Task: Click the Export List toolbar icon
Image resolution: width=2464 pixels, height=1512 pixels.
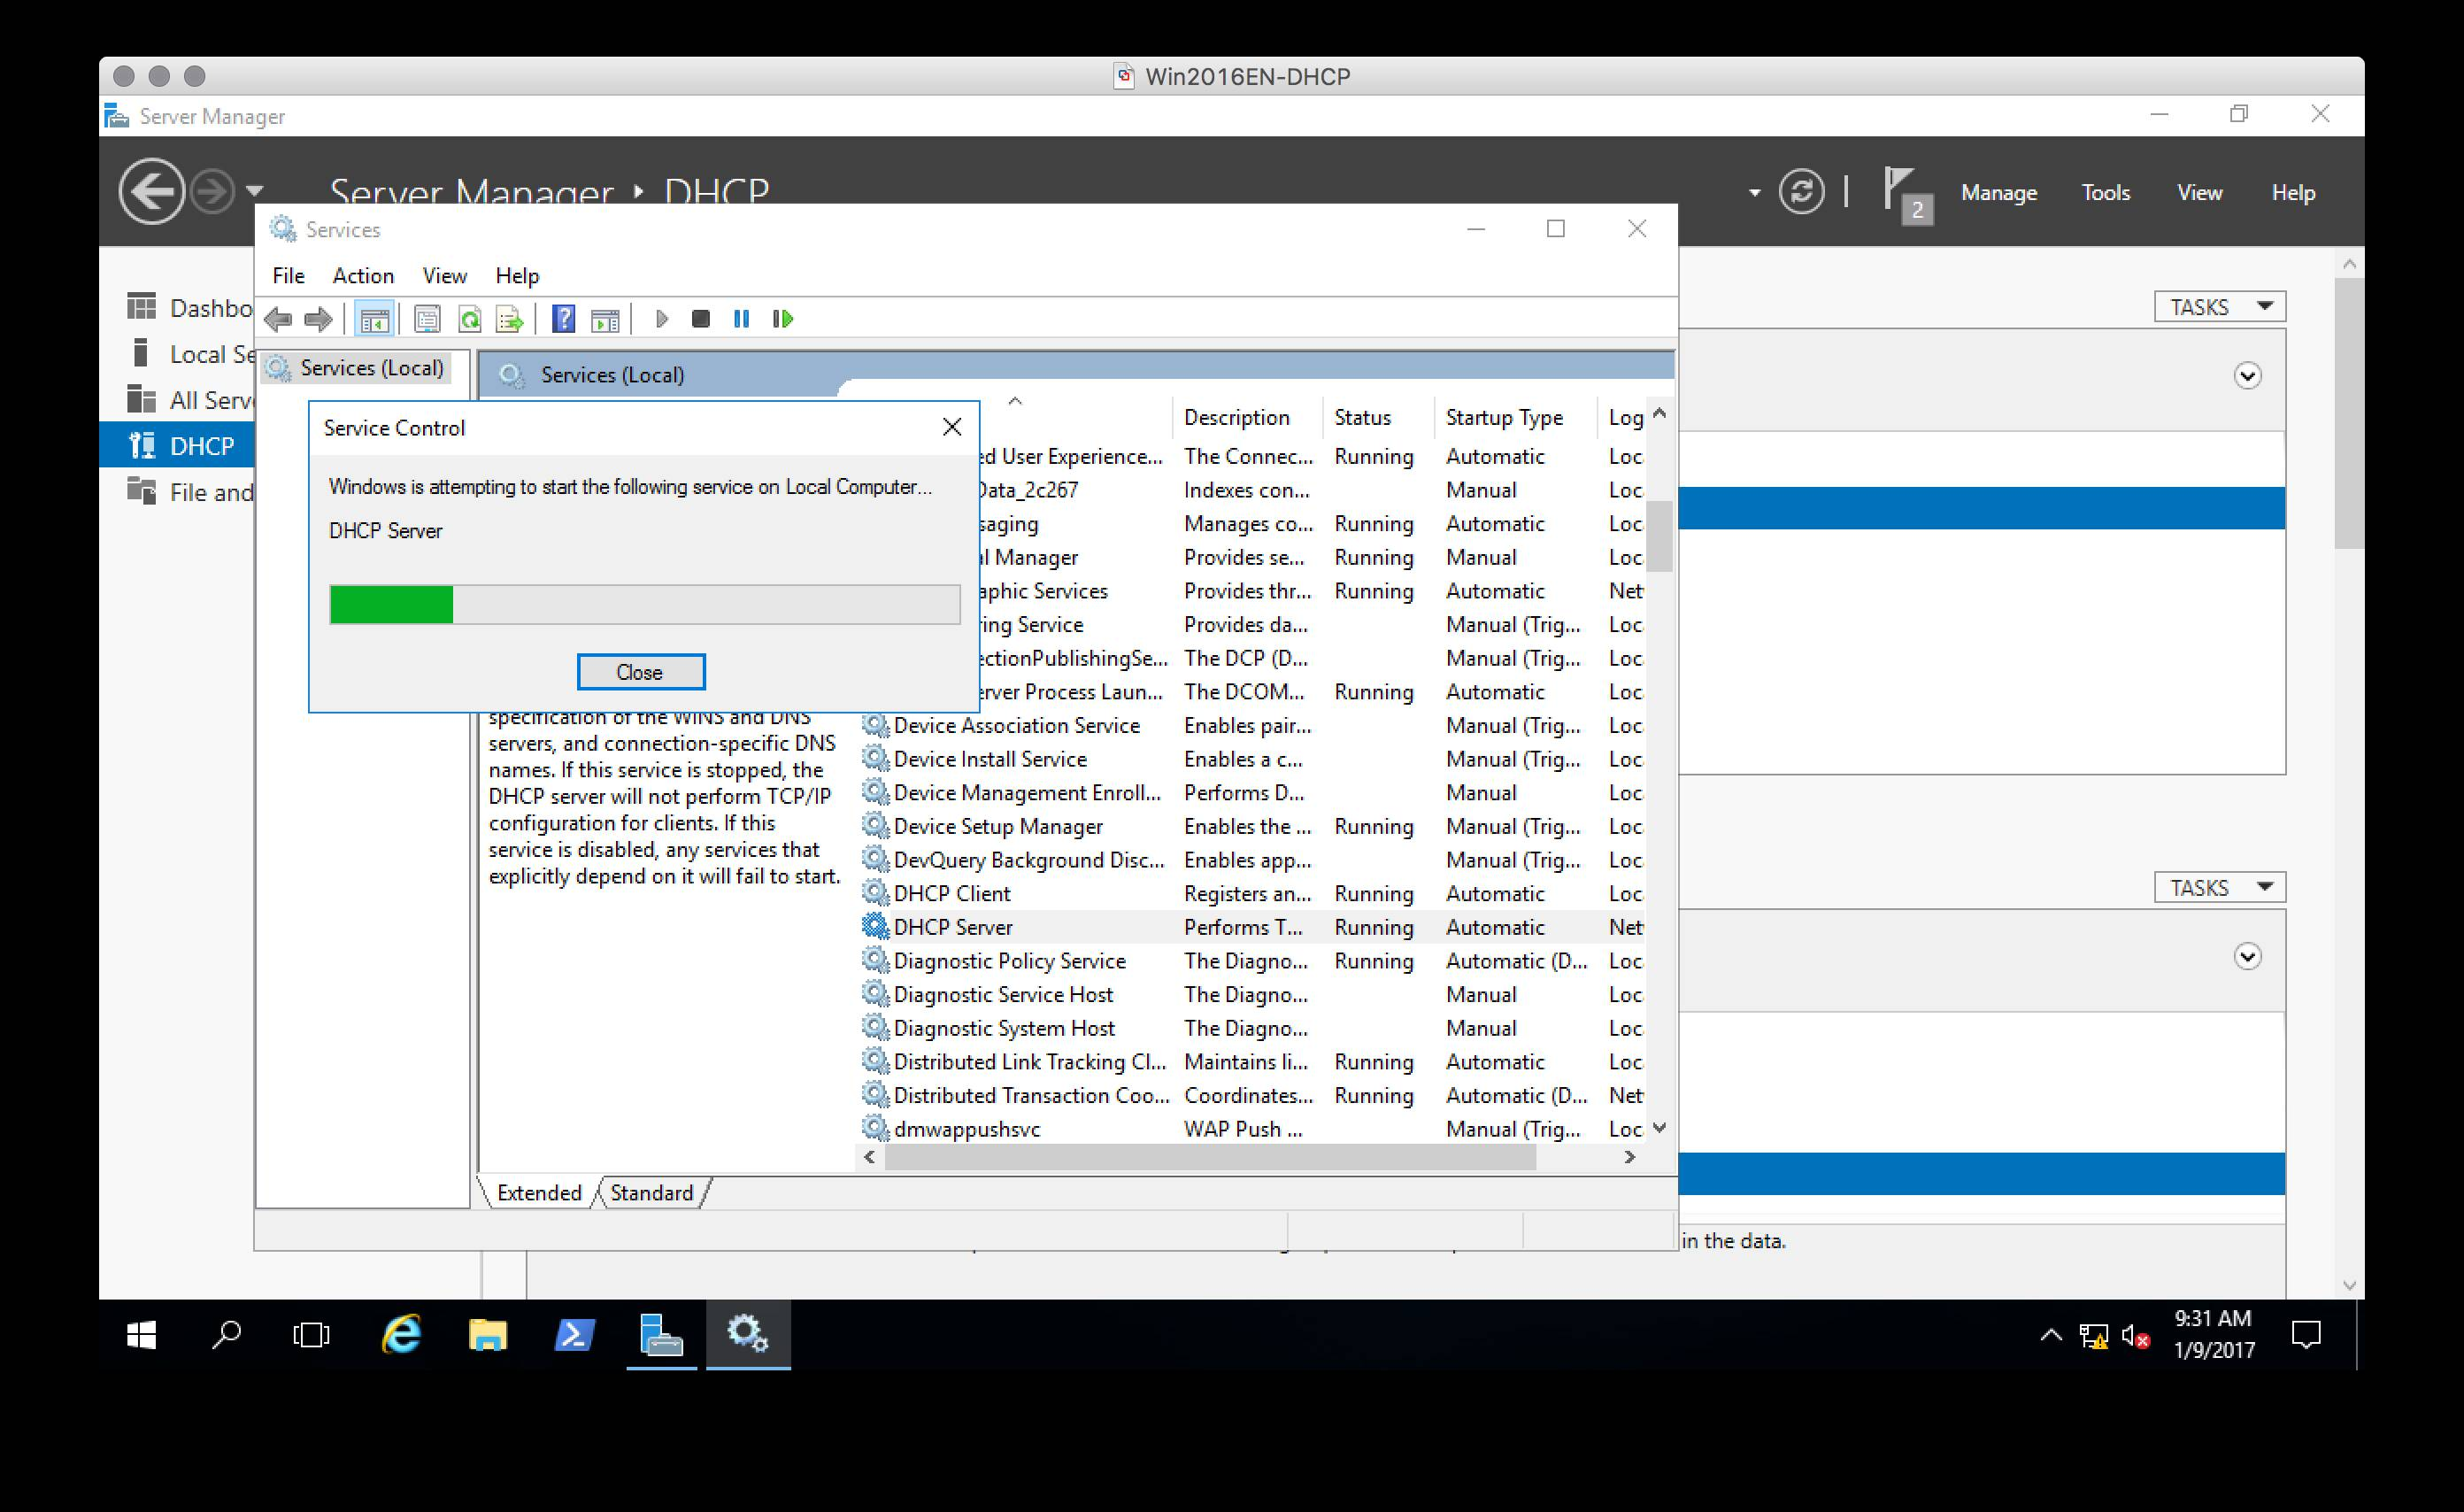Action: coord(509,319)
